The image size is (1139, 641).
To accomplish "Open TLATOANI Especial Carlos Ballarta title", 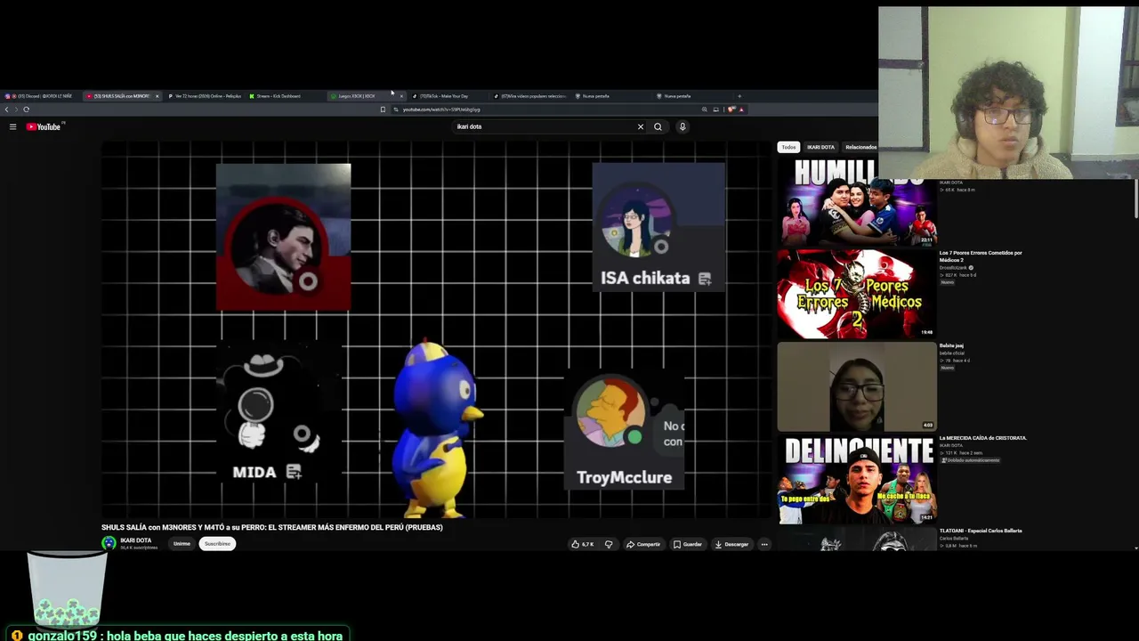I will coord(981,531).
